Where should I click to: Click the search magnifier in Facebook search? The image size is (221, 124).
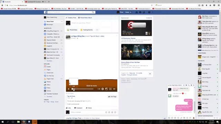click(93, 12)
